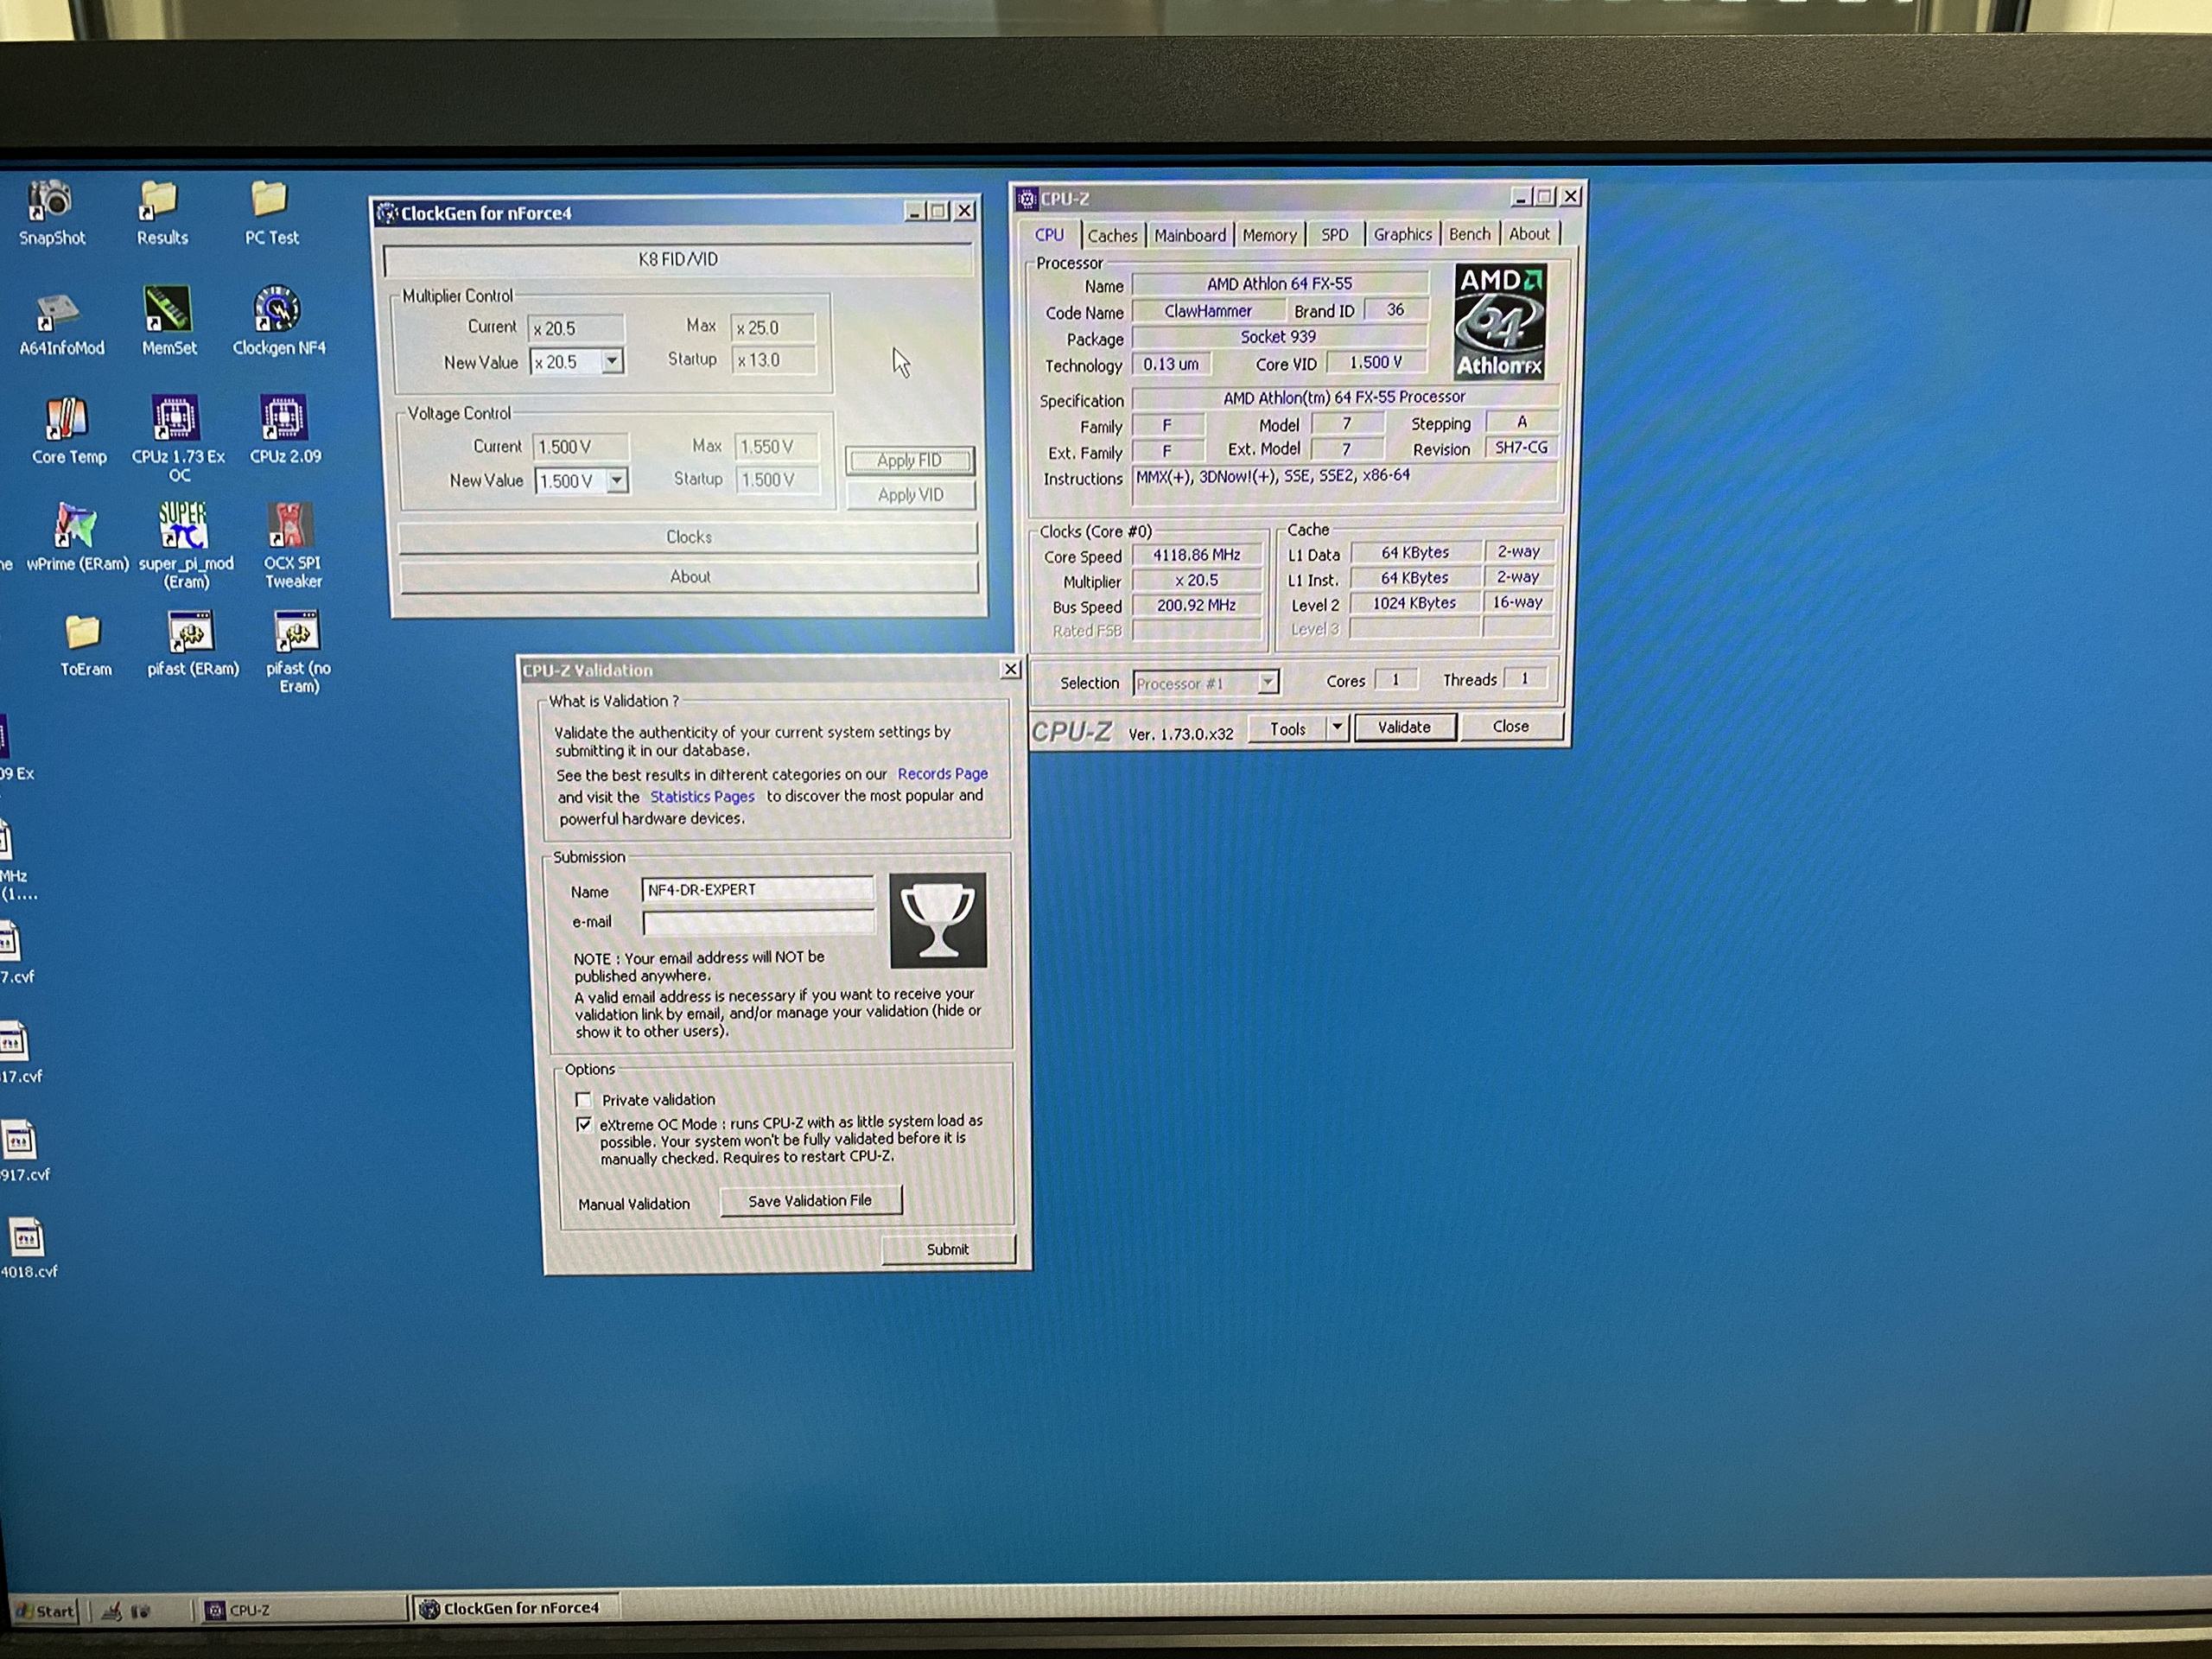Click the Apply FID button
The height and width of the screenshot is (1659, 2212).
click(909, 460)
